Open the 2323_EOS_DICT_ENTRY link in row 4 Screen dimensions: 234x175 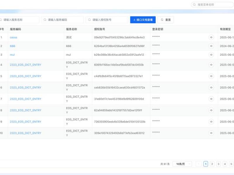coord(25,65)
